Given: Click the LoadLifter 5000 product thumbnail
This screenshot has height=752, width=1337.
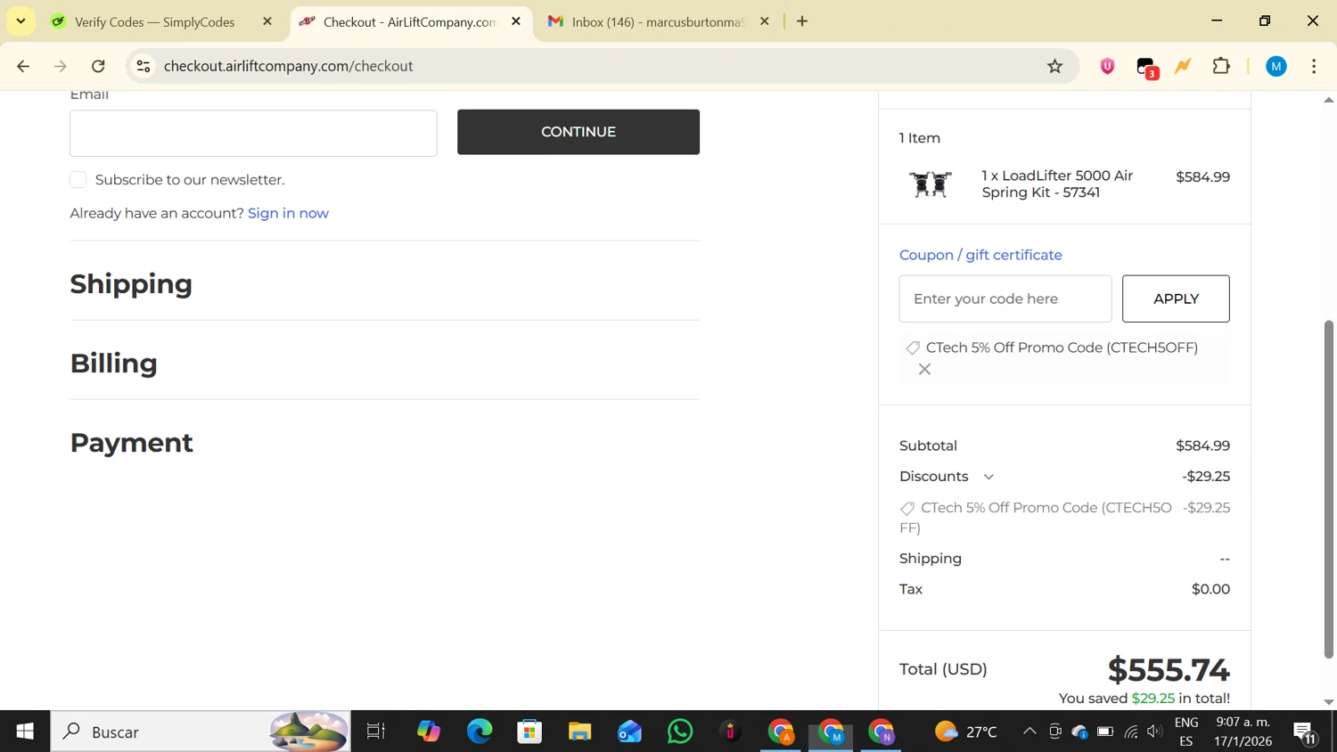Looking at the screenshot, I should (931, 184).
